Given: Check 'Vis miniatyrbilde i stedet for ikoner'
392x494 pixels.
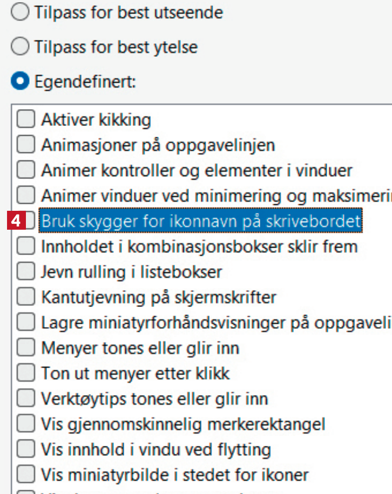Looking at the screenshot, I should [25, 475].
